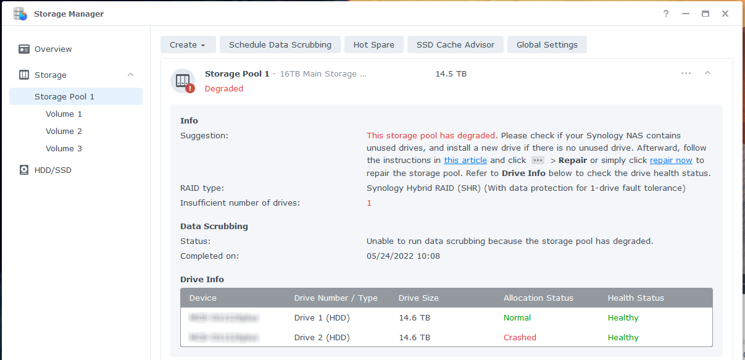The width and height of the screenshot is (745, 360).
Task: Open the help question mark icon
Action: pos(666,14)
